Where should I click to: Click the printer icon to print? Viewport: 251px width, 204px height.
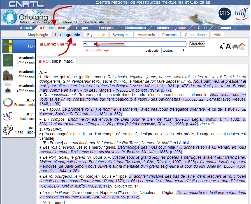pos(235,46)
